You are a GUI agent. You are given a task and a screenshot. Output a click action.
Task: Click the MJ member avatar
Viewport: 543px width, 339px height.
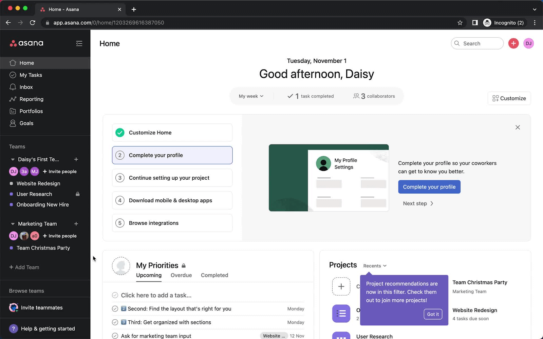click(35, 172)
